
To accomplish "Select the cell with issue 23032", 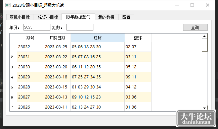I will [x=31, y=47].
